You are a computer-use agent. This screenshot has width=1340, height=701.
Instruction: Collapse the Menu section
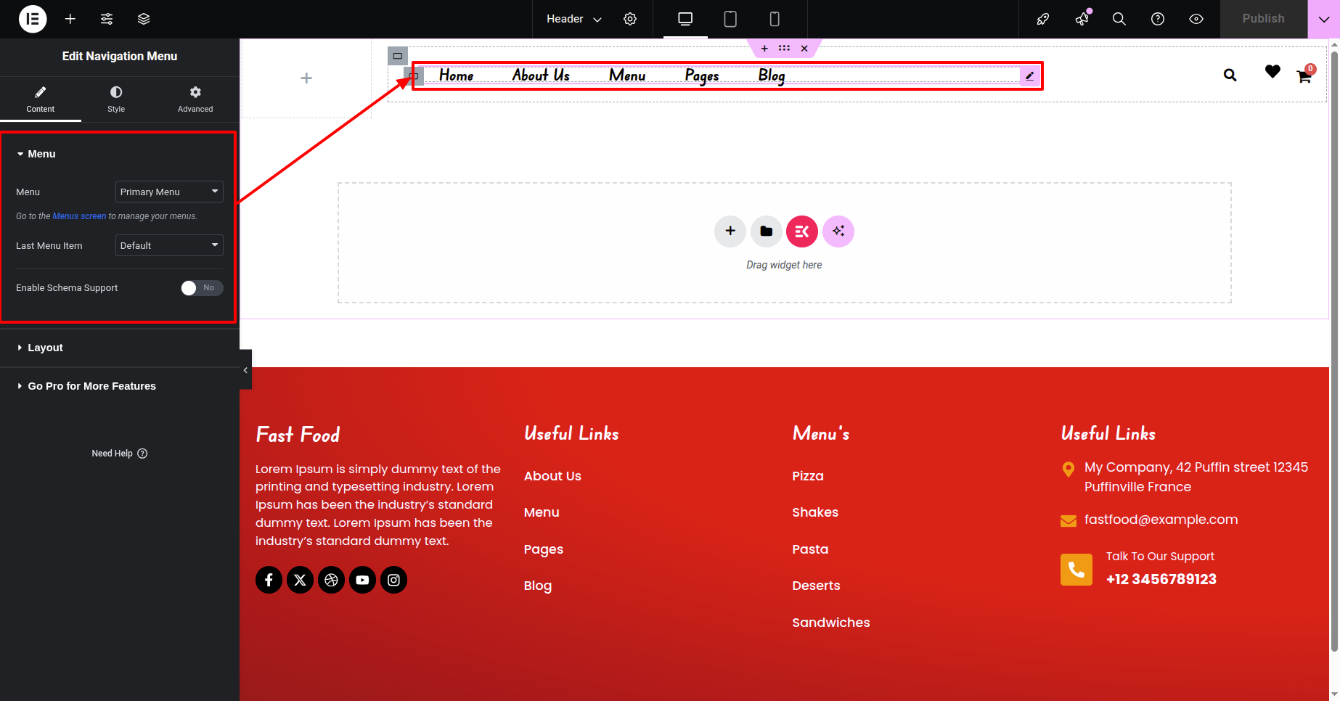coord(36,154)
